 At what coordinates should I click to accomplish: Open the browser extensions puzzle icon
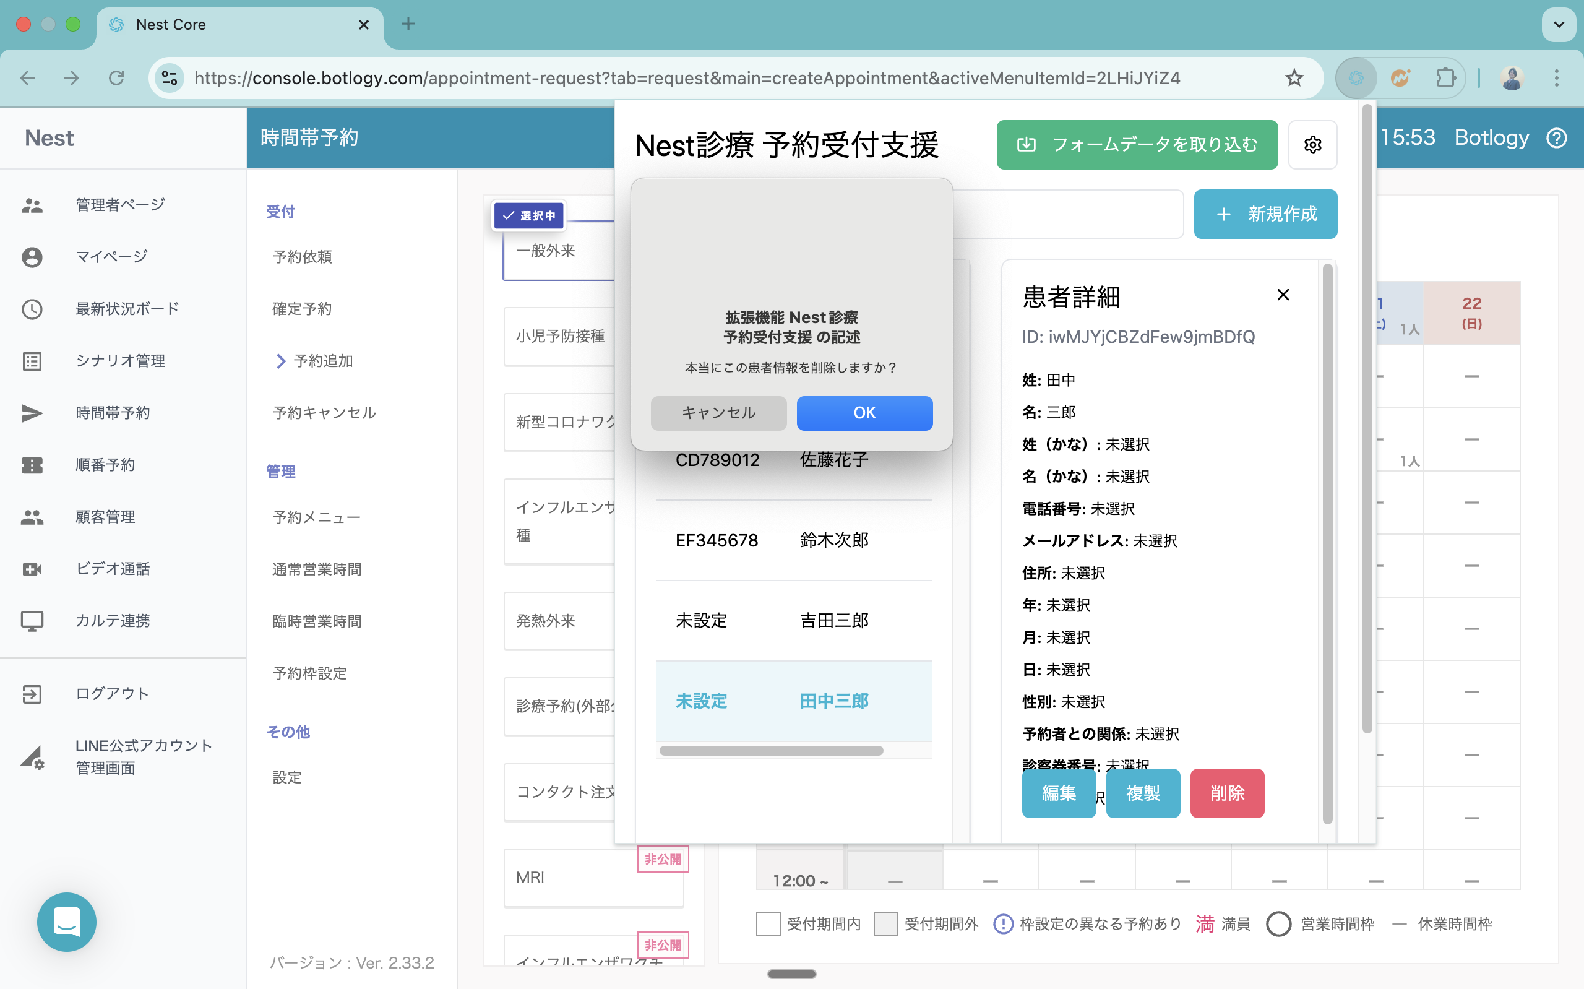(x=1445, y=79)
